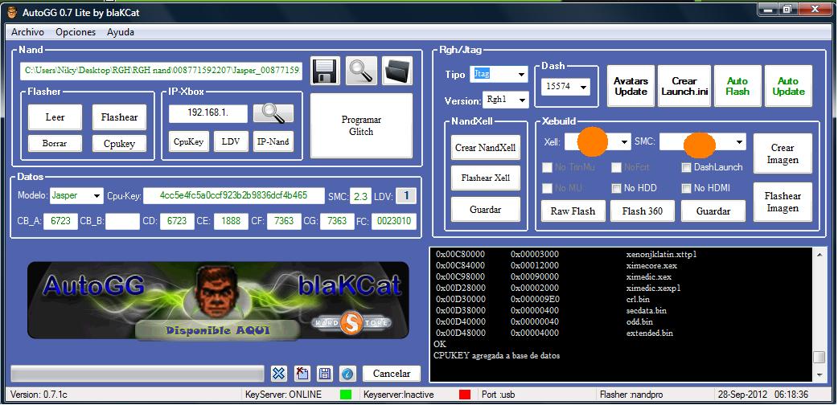Click the document with red X icon

click(x=302, y=374)
